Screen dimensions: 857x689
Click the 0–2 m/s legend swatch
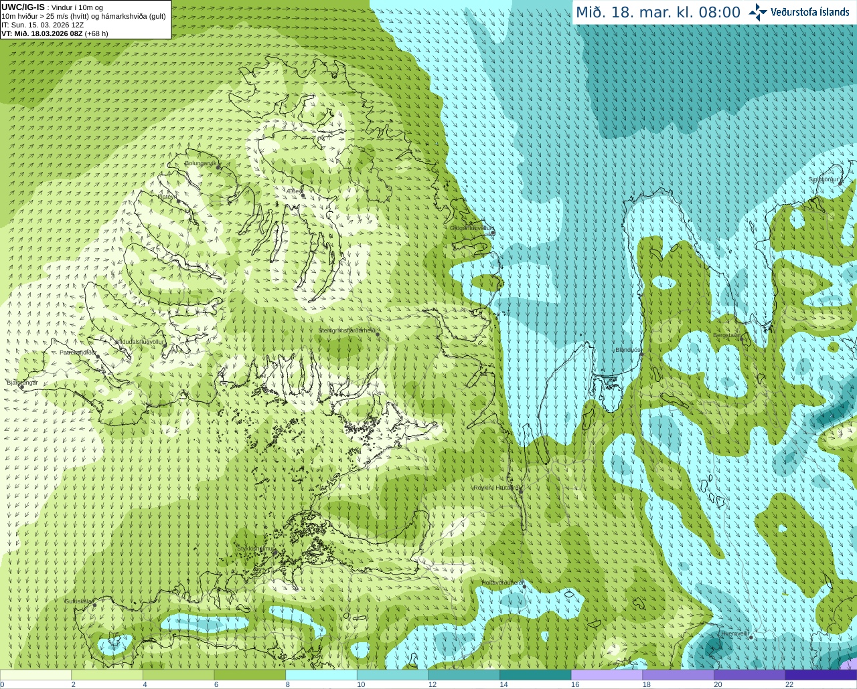[x=35, y=675]
